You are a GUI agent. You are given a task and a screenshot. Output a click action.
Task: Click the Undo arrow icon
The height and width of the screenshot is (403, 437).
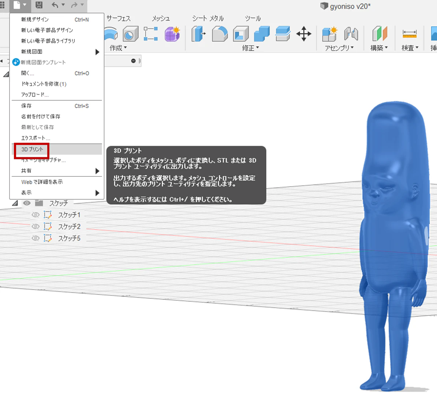[x=55, y=5]
